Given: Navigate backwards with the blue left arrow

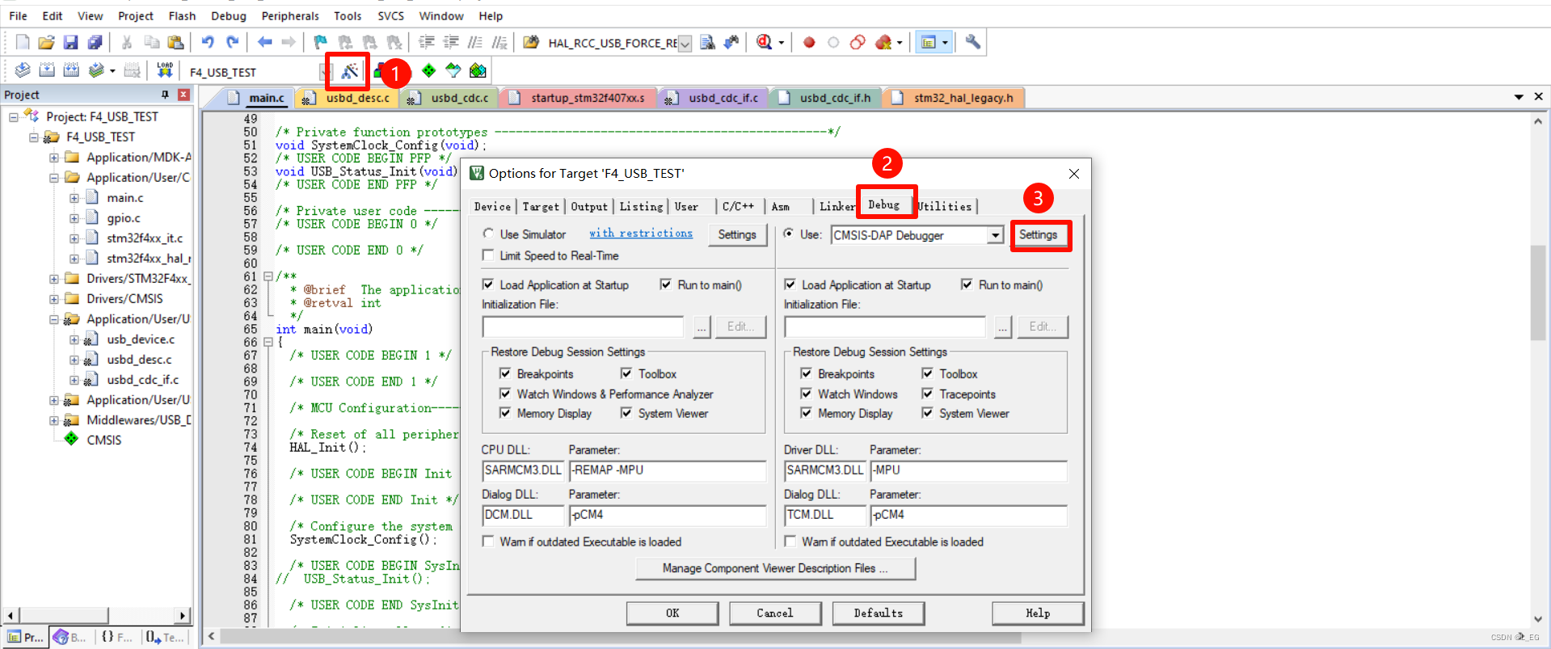Looking at the screenshot, I should [265, 42].
